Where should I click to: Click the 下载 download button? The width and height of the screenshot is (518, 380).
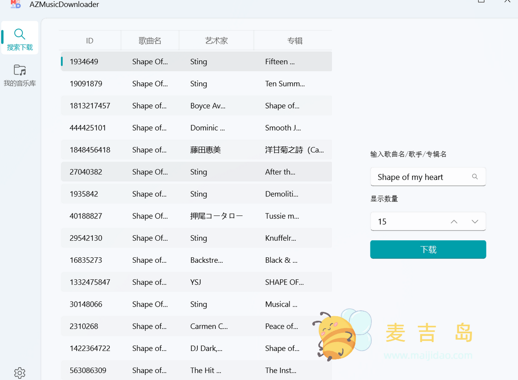pyautogui.click(x=428, y=249)
